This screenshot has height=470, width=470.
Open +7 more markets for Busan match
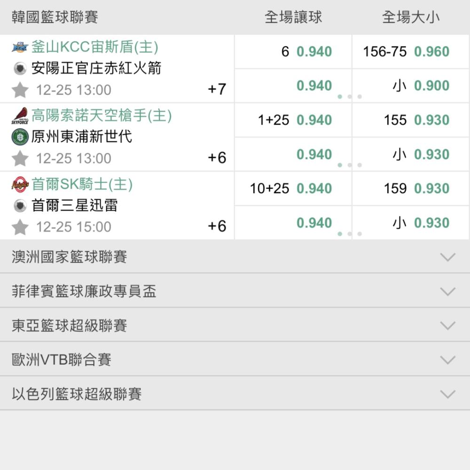[217, 89]
